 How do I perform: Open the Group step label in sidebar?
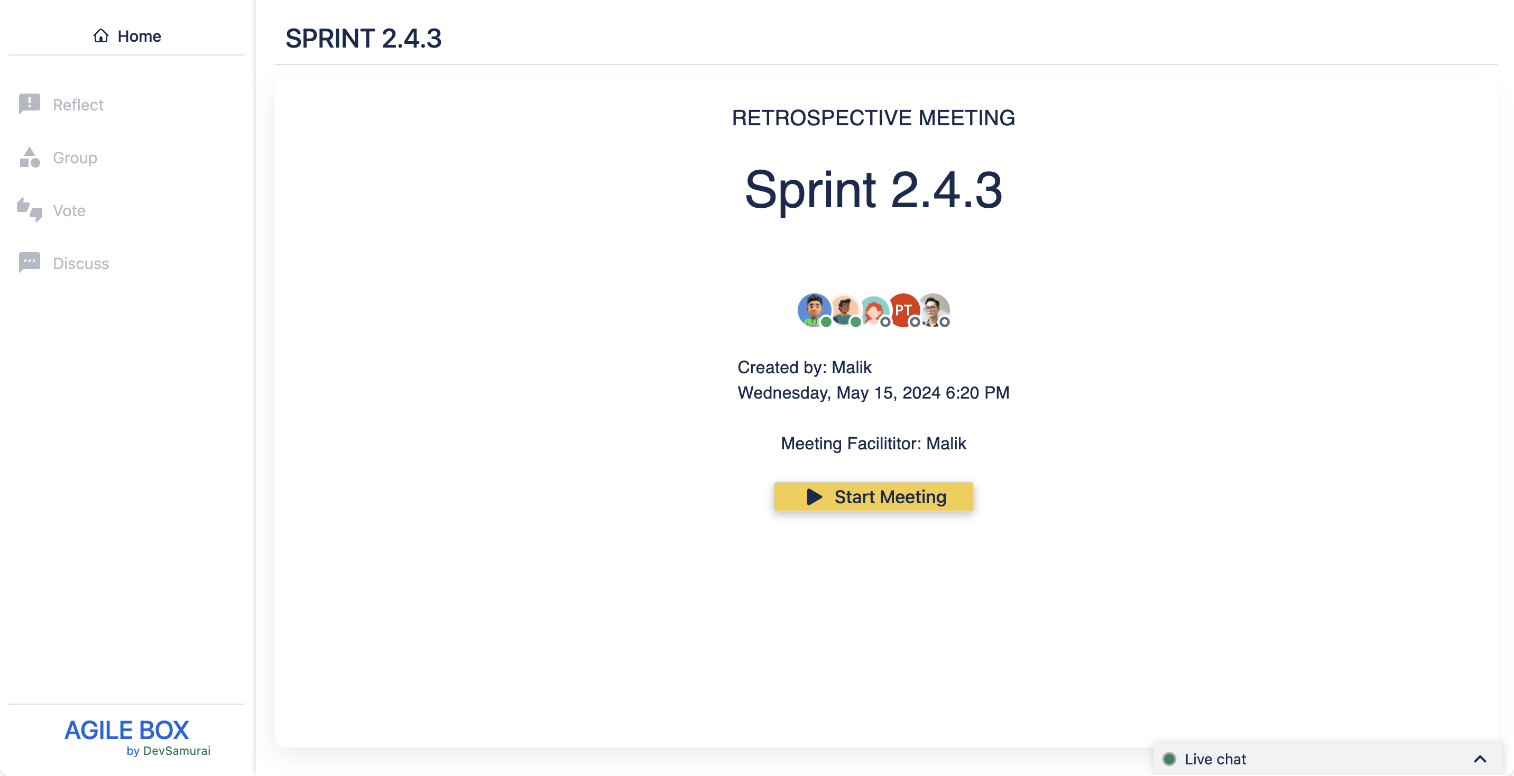click(75, 158)
